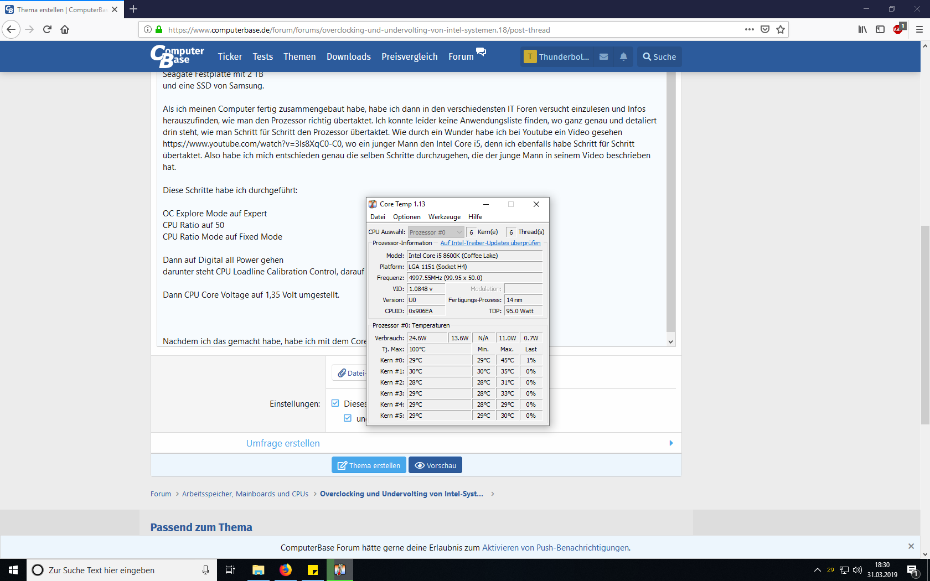Open Preisvergleich in the navbar
Screen dimensions: 930x581
click(x=410, y=56)
